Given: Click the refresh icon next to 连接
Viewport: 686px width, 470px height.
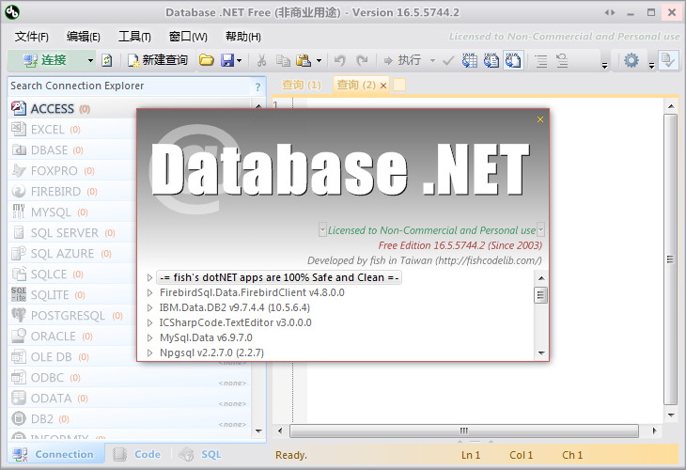Looking at the screenshot, I should [x=107, y=60].
